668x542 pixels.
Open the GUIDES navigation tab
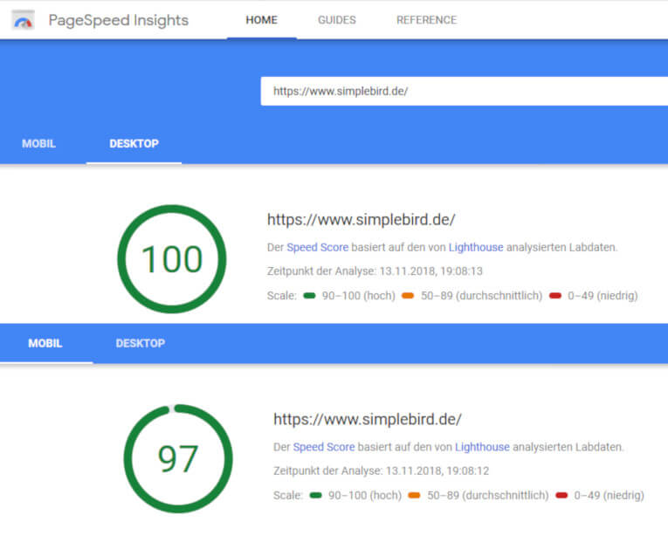click(x=336, y=20)
